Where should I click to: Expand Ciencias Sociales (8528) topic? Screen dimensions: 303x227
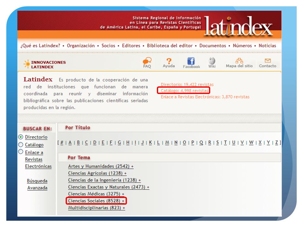96,201
